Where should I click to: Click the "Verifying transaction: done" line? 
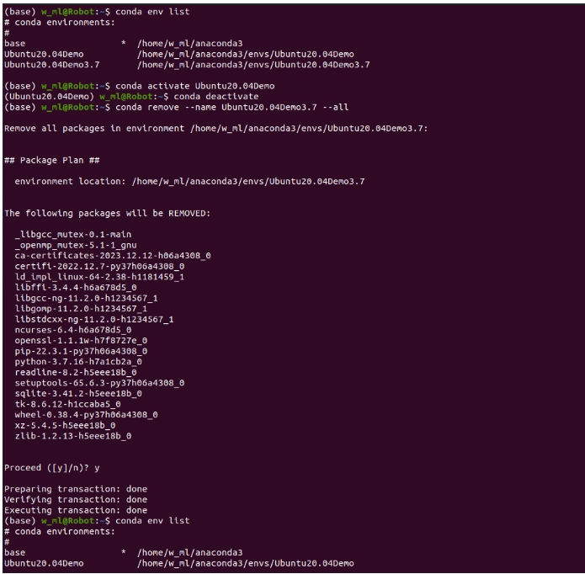click(x=76, y=499)
